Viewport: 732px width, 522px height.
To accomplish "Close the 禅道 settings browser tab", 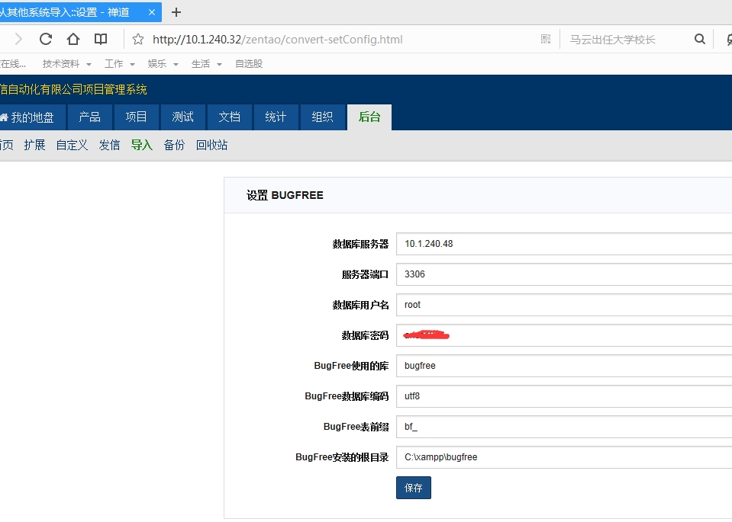I will (x=152, y=13).
